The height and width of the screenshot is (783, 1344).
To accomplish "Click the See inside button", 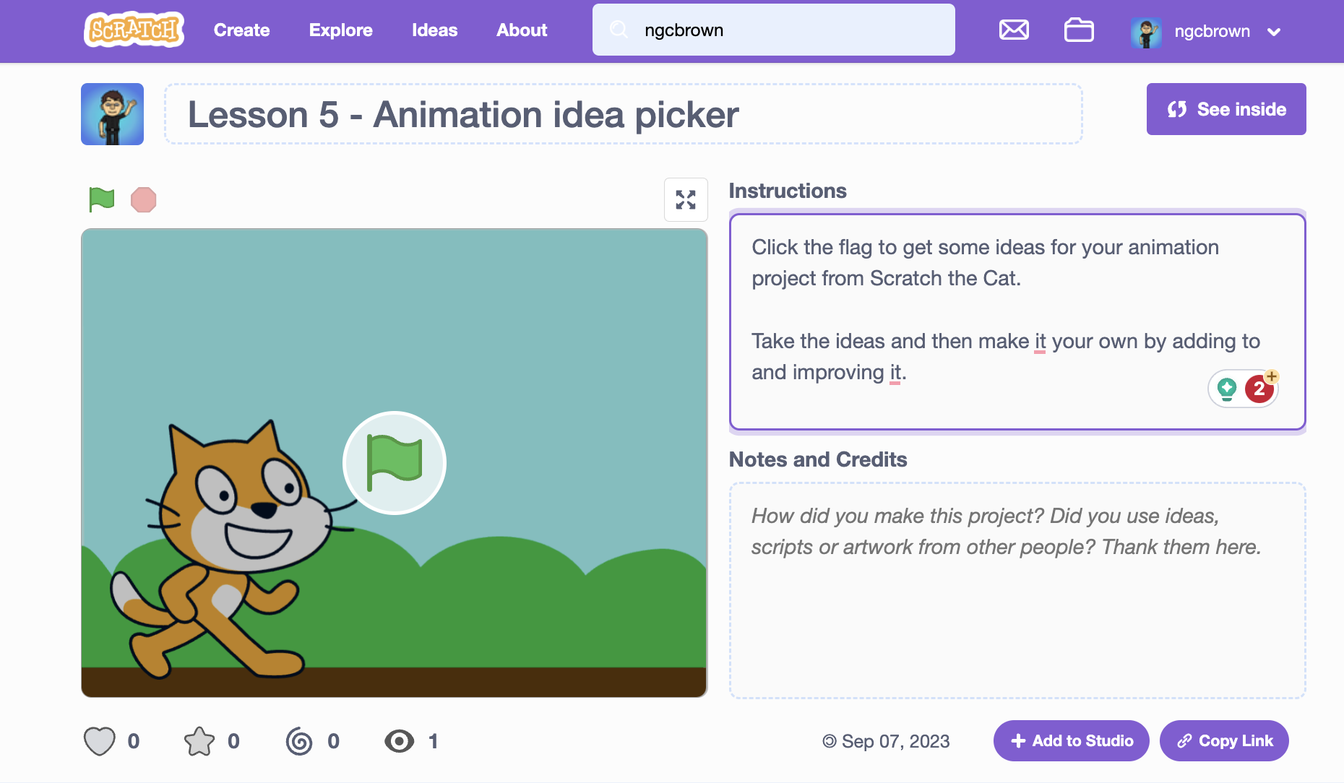I will (1226, 109).
